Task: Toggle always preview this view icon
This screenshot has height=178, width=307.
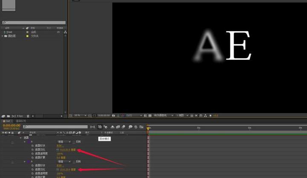Action: [71, 116]
